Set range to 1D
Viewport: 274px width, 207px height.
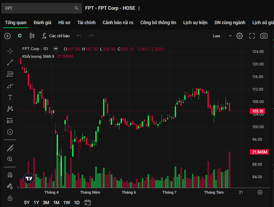point(77,202)
